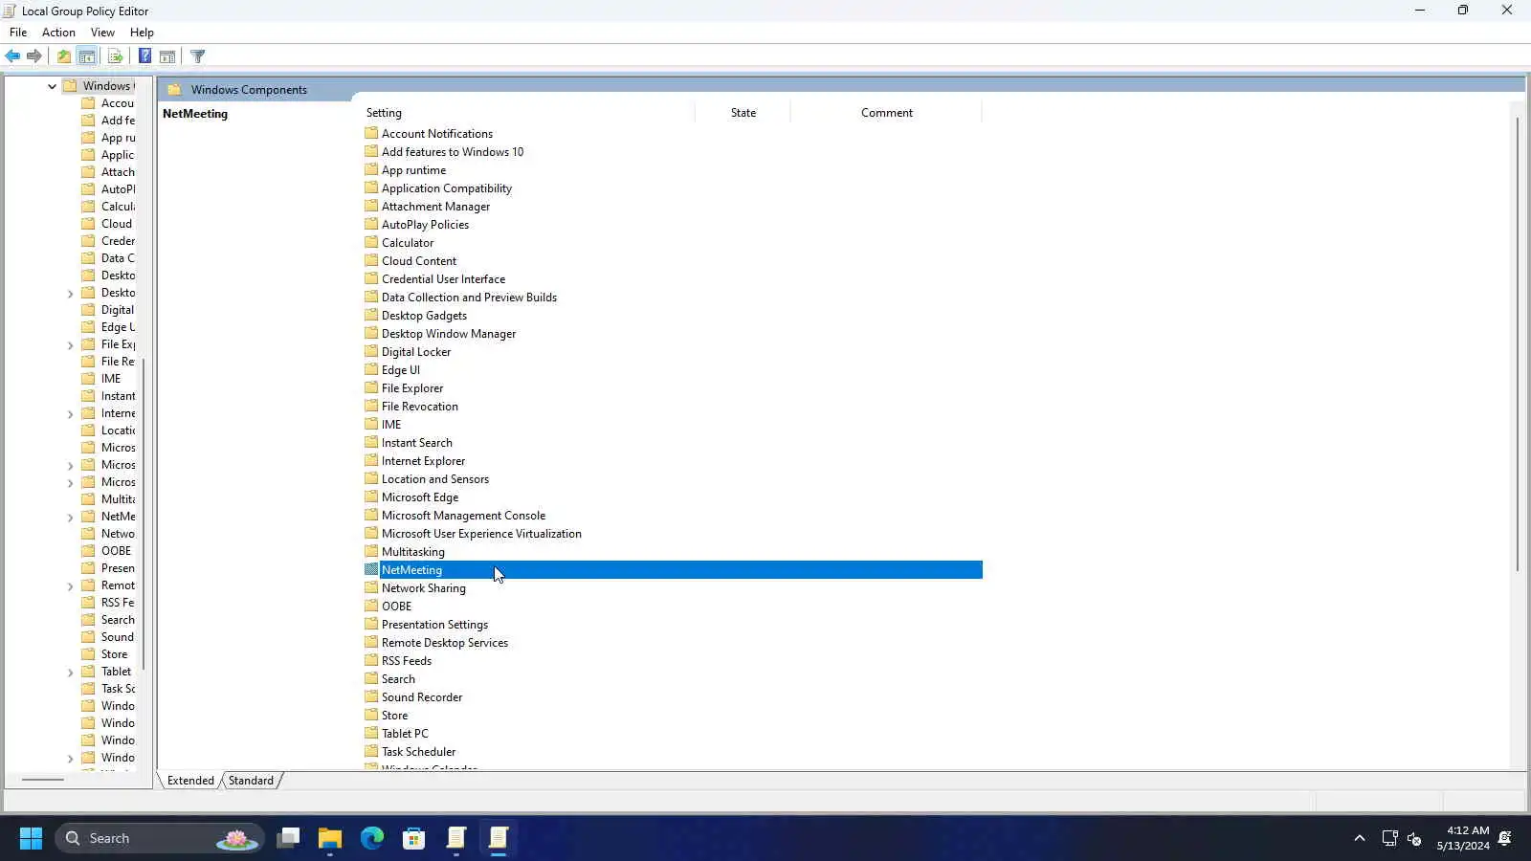Select Add features to Windows 10 in list

coord(453,151)
